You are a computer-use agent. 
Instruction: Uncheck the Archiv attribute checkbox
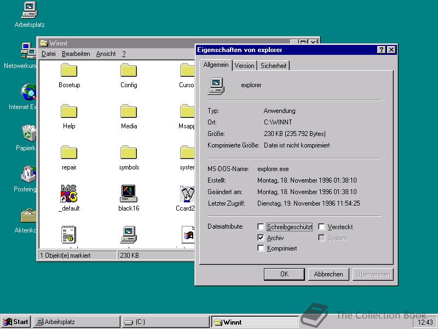coord(261,238)
